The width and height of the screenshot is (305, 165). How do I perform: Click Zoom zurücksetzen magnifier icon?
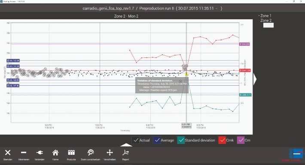pos(91,153)
